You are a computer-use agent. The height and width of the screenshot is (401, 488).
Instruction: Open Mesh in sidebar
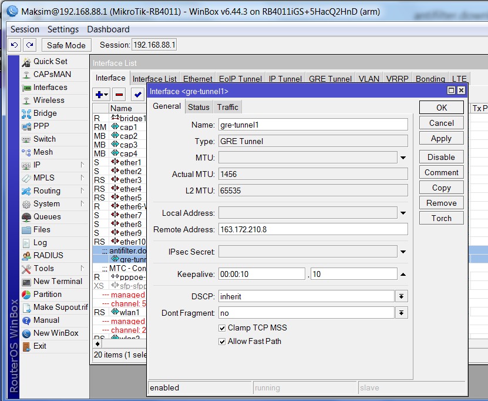43,152
